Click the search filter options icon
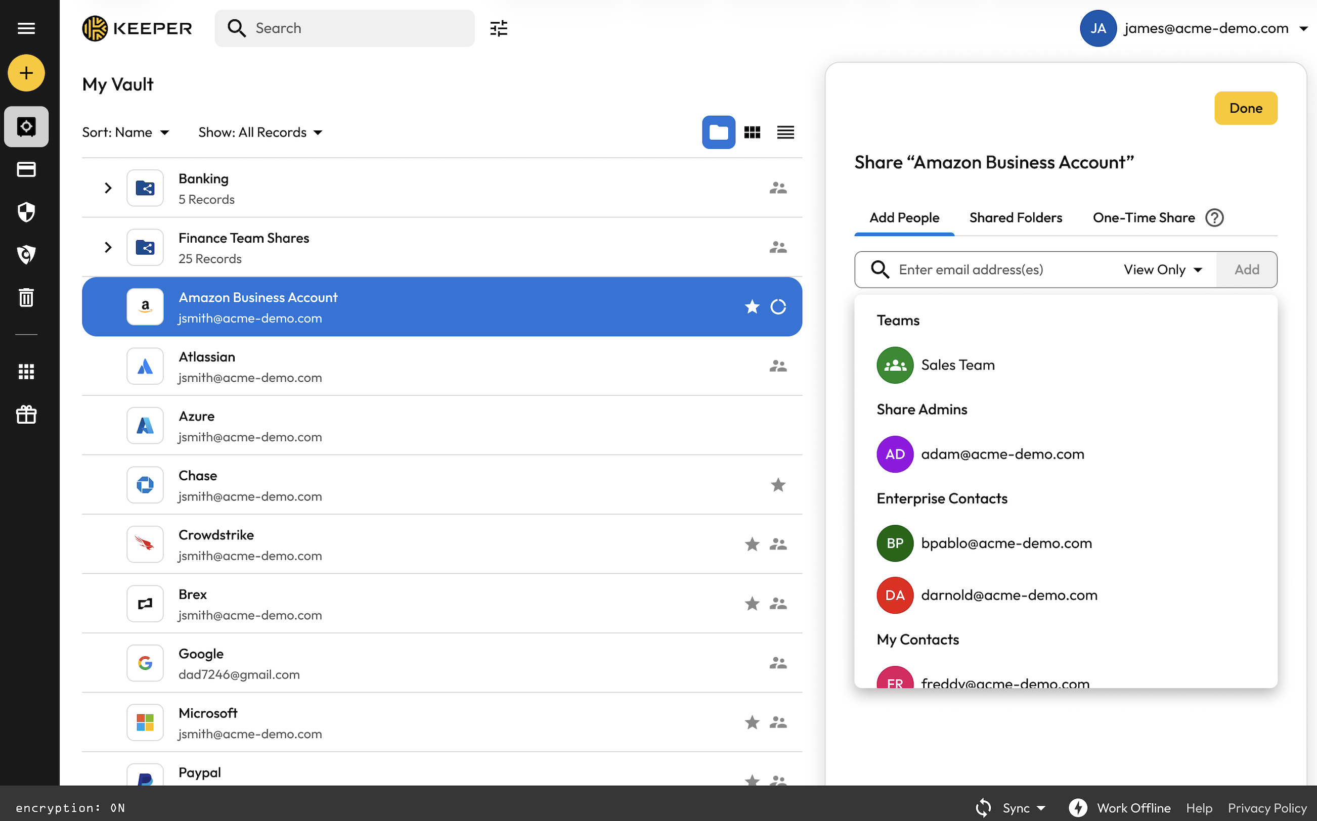Viewport: 1317px width, 821px height. 498,28
